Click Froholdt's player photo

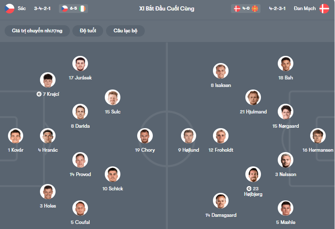pyautogui.click(x=221, y=136)
